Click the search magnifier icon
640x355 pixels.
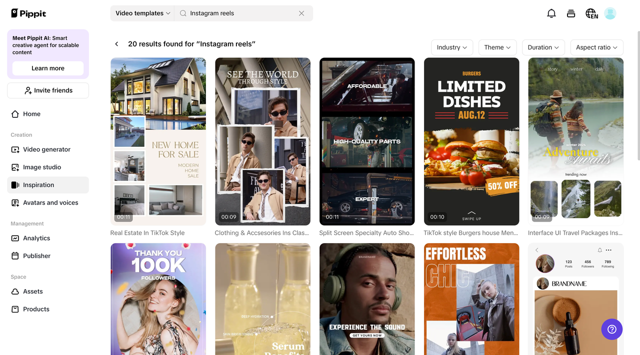click(183, 13)
